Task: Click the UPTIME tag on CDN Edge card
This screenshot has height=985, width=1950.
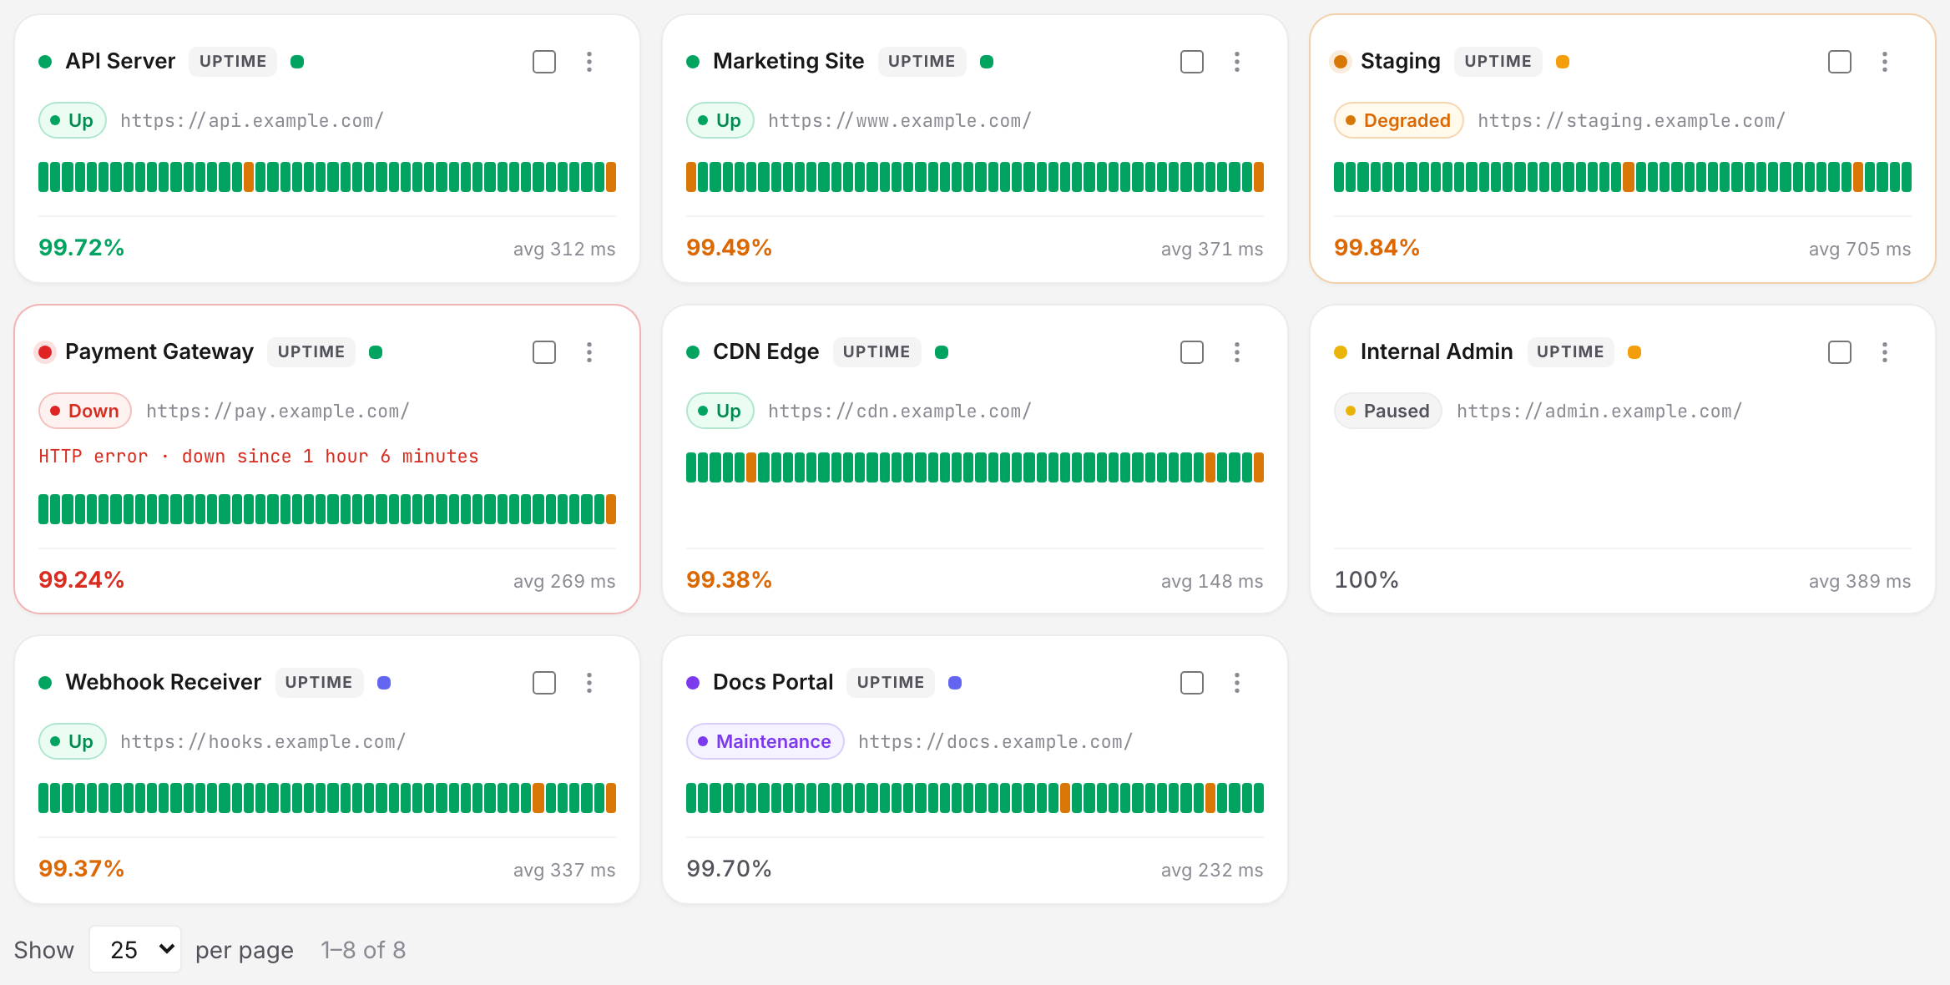Action: tap(876, 352)
